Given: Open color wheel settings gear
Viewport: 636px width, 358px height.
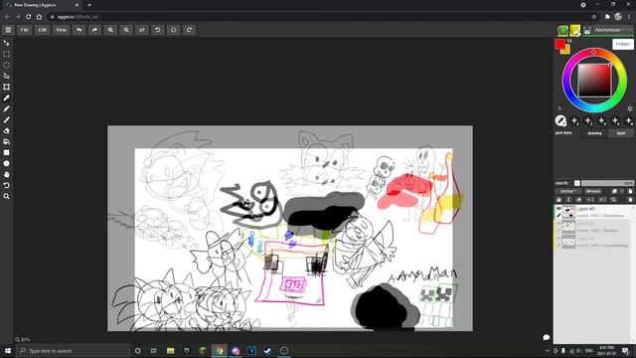Looking at the screenshot, I should point(629,108).
